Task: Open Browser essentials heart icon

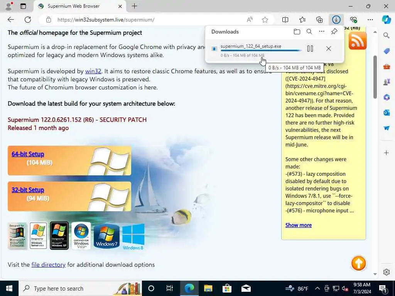Action: [353, 20]
